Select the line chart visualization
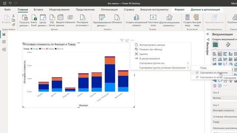This screenshot has width=237, height=133. 214,59
